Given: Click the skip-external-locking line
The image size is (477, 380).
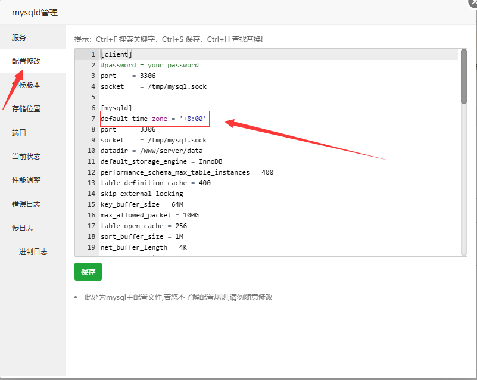Looking at the screenshot, I should pyautogui.click(x=142, y=194).
